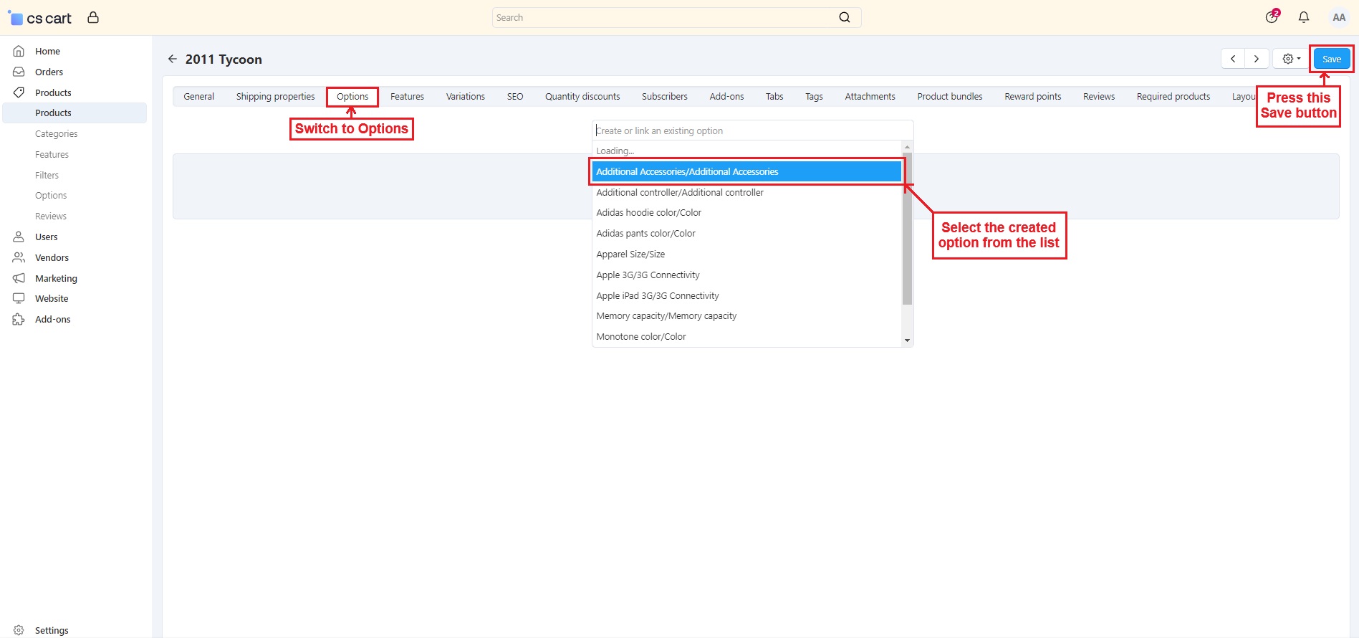The width and height of the screenshot is (1359, 638).
Task: Go to previous product with left chevron
Action: click(x=1233, y=59)
